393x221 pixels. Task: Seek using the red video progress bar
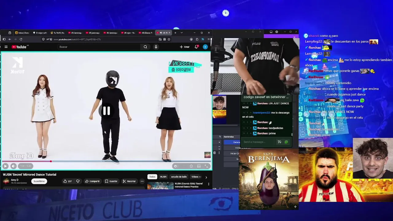click(x=106, y=161)
